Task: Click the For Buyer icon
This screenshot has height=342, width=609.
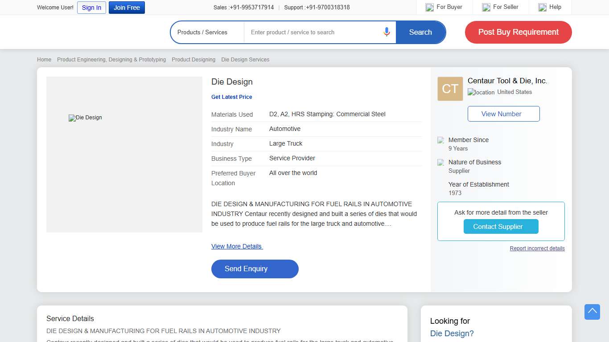Action: tap(429, 7)
